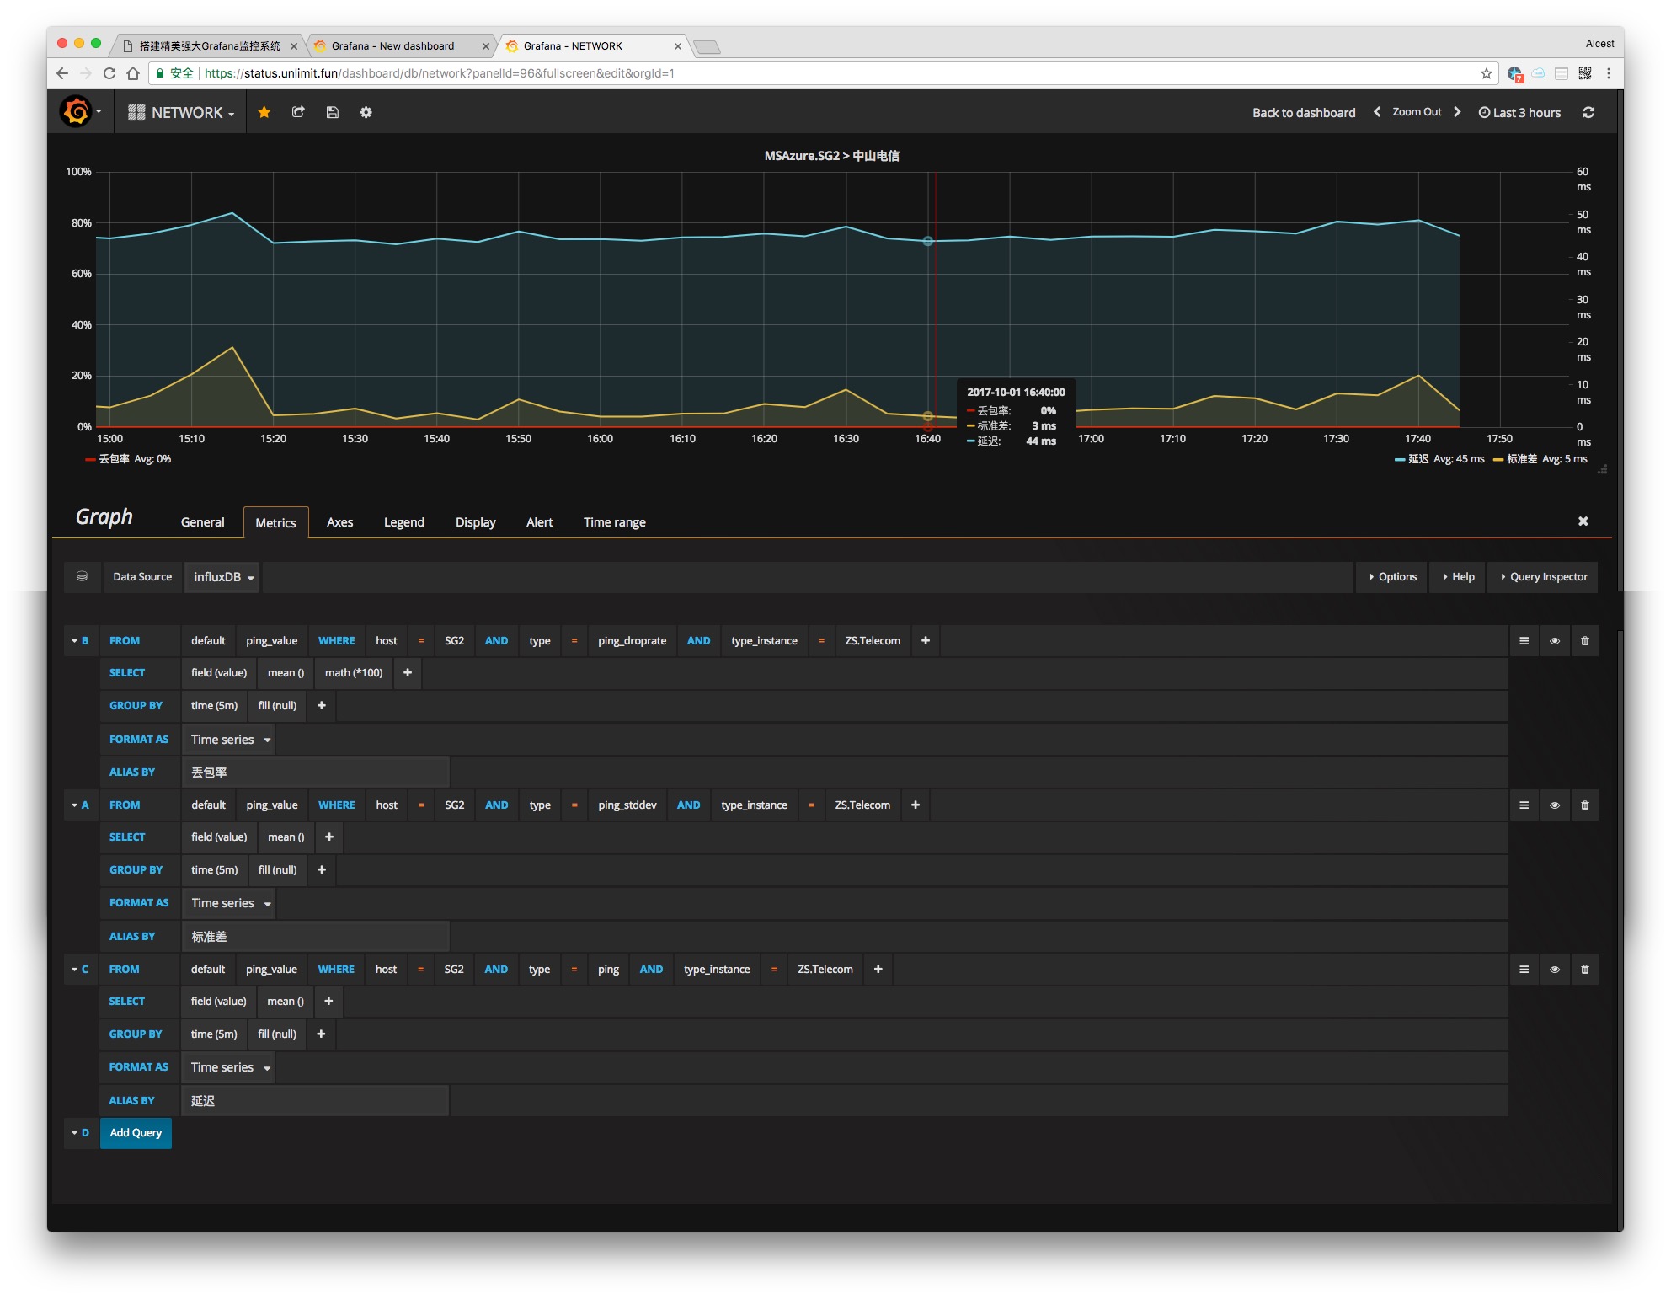Image resolution: width=1671 pixels, height=1299 pixels.
Task: Open the Last 3 hours time picker
Action: 1520,112
